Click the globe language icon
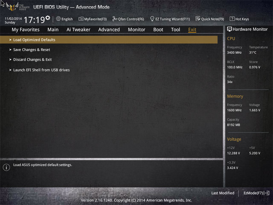The image size is (273, 205). point(58,19)
